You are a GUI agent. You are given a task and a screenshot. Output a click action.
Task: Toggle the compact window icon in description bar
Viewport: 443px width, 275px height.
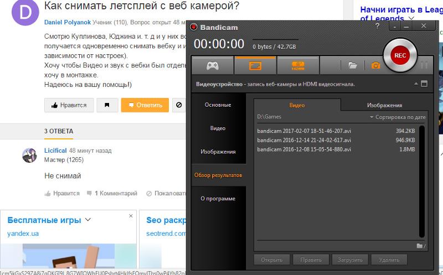click(424, 84)
